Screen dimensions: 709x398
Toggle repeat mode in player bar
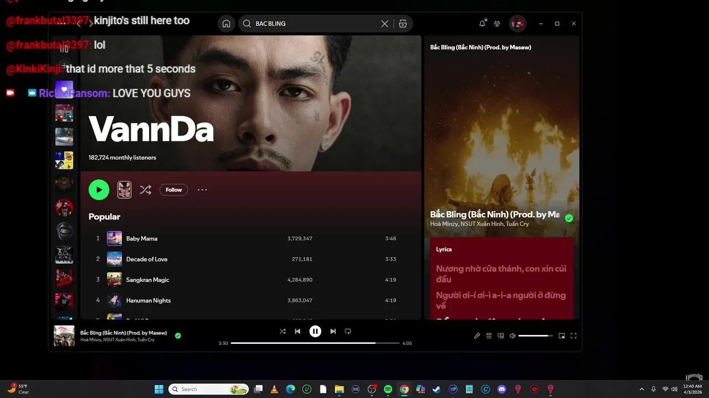[348, 331]
